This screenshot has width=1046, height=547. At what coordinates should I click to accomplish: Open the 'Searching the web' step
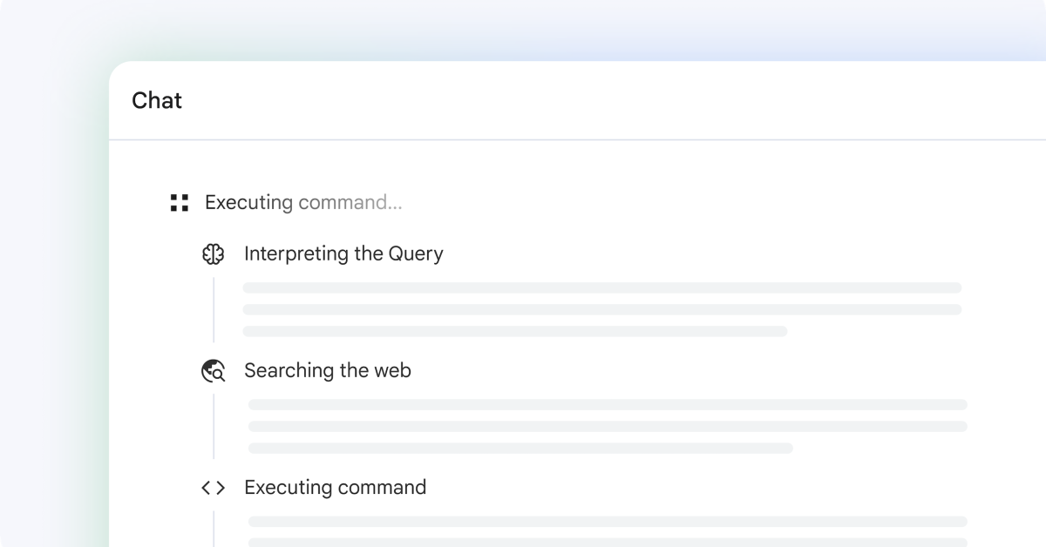(328, 370)
